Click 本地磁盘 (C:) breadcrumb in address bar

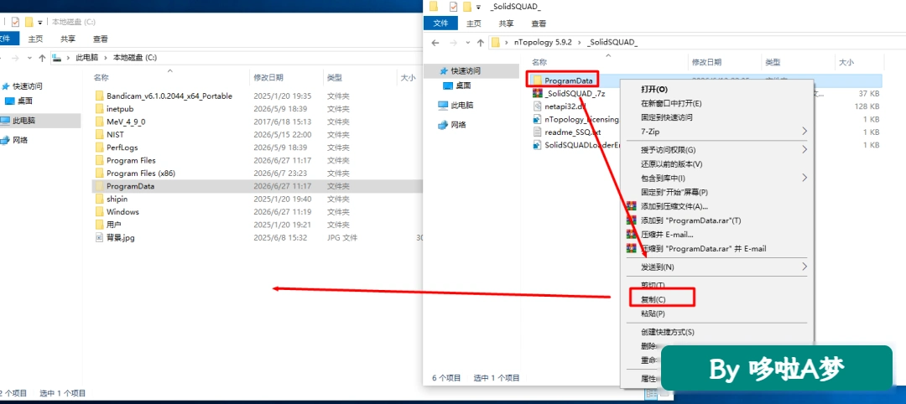[x=134, y=58]
